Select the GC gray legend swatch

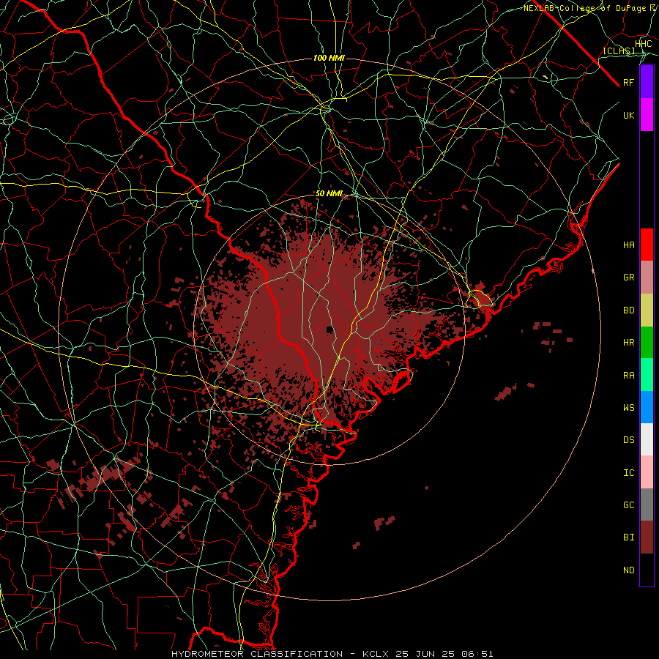647,505
